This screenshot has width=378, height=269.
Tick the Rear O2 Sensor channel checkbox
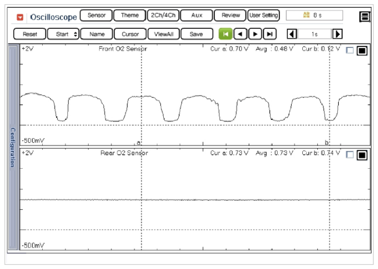350,154
